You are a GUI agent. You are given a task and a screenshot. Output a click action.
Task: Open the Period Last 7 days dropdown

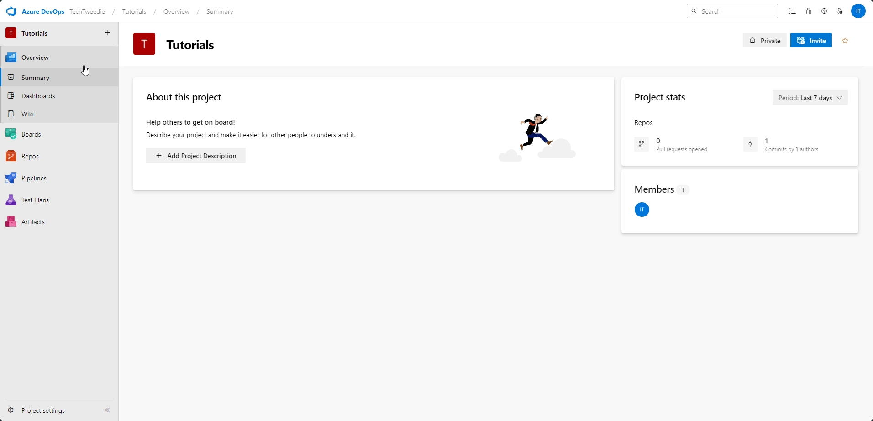pyautogui.click(x=810, y=97)
